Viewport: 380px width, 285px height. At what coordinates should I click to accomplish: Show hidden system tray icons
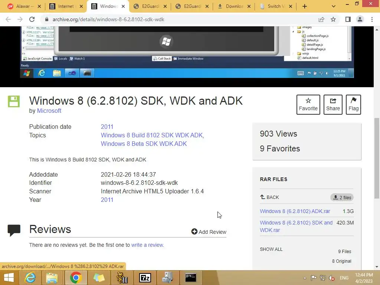pyautogui.click(x=305, y=278)
